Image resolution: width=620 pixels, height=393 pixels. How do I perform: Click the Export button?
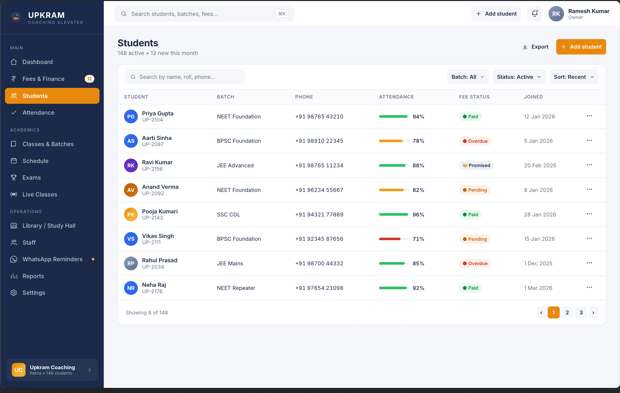[535, 47]
